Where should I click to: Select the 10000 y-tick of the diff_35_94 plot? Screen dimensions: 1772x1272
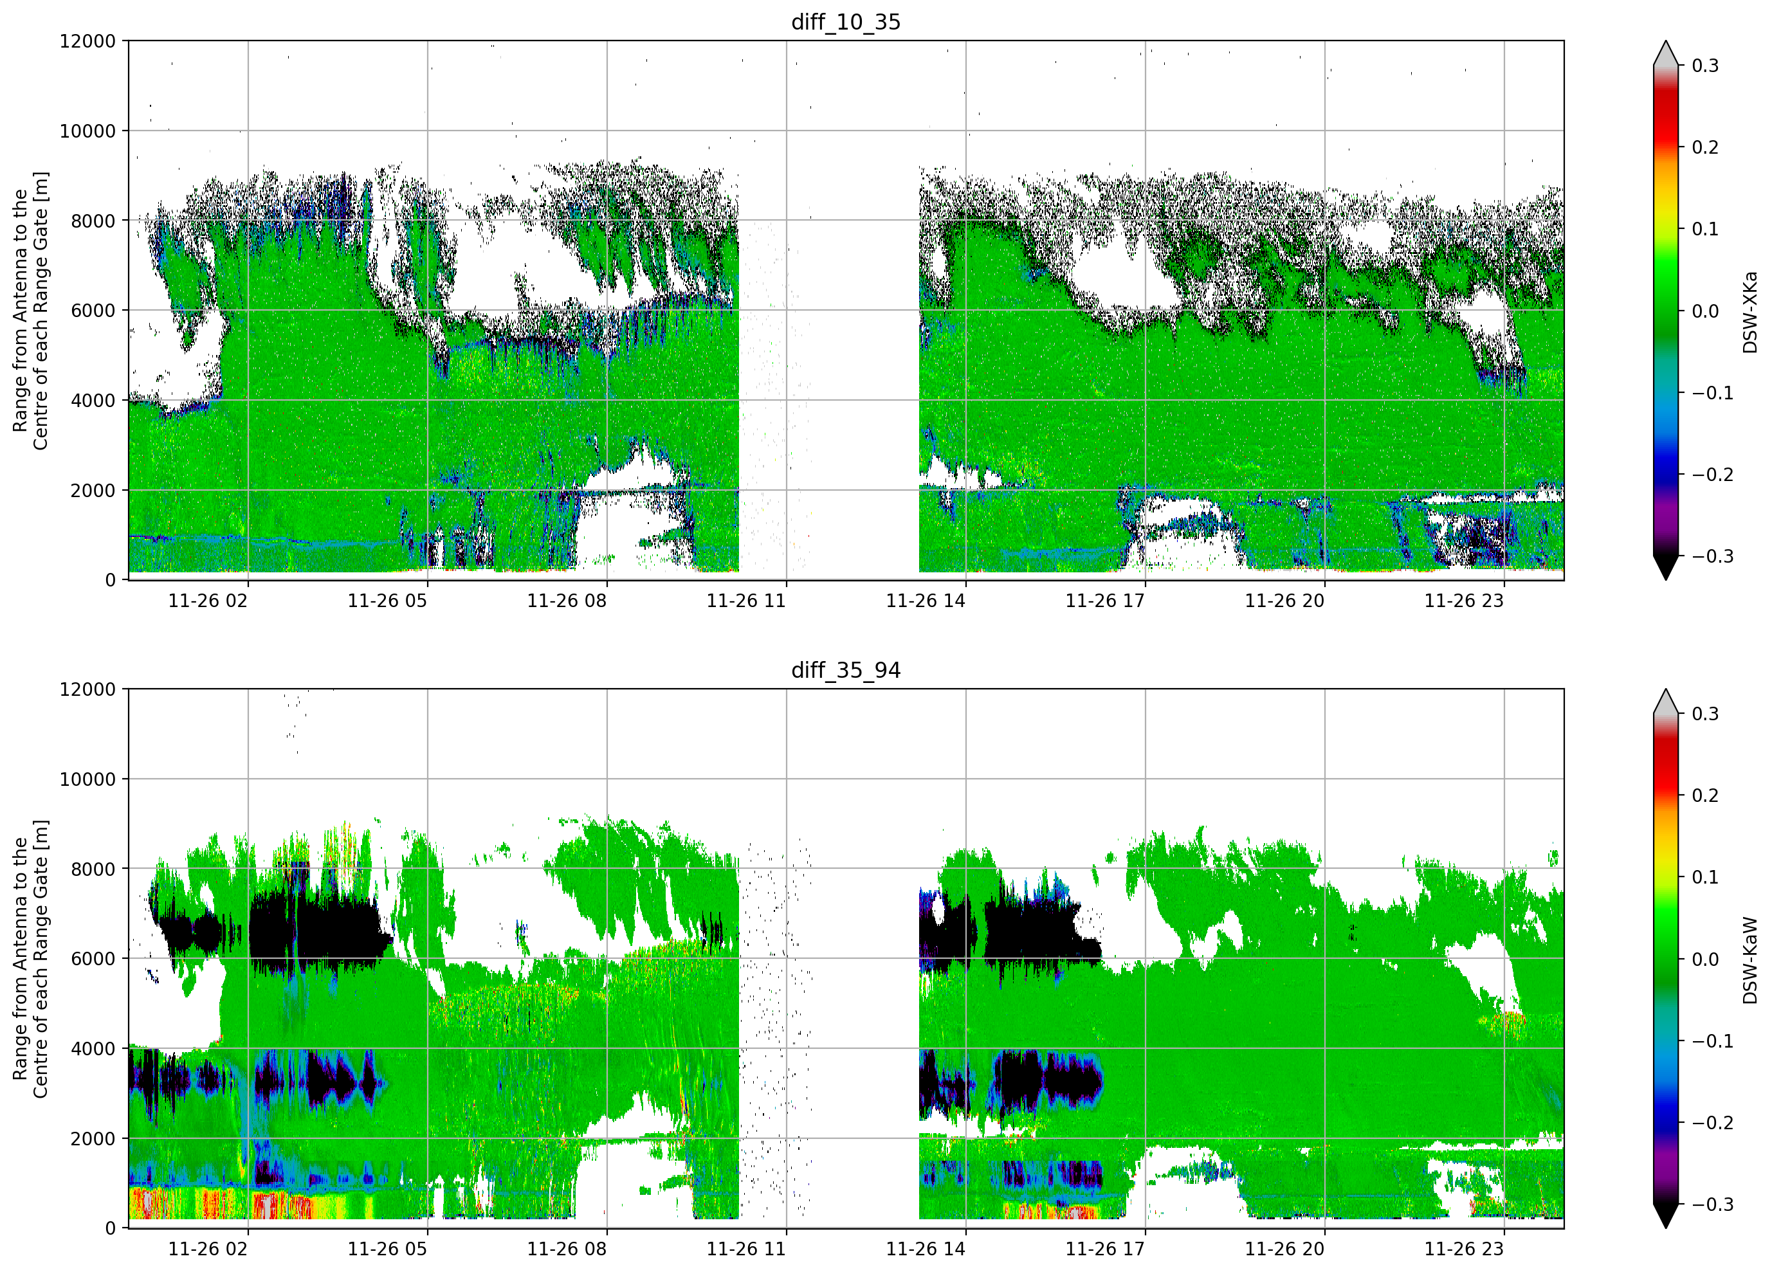point(87,780)
